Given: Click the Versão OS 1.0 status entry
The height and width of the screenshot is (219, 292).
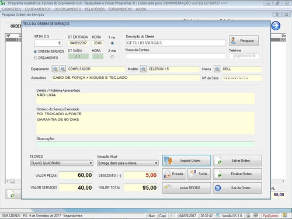Looking at the screenshot, I should 230,215.
